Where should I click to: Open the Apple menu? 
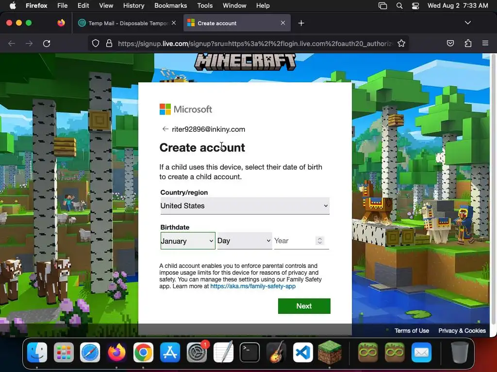pos(13,5)
